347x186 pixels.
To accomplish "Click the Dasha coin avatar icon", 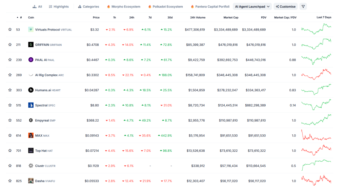I will pos(31,181).
